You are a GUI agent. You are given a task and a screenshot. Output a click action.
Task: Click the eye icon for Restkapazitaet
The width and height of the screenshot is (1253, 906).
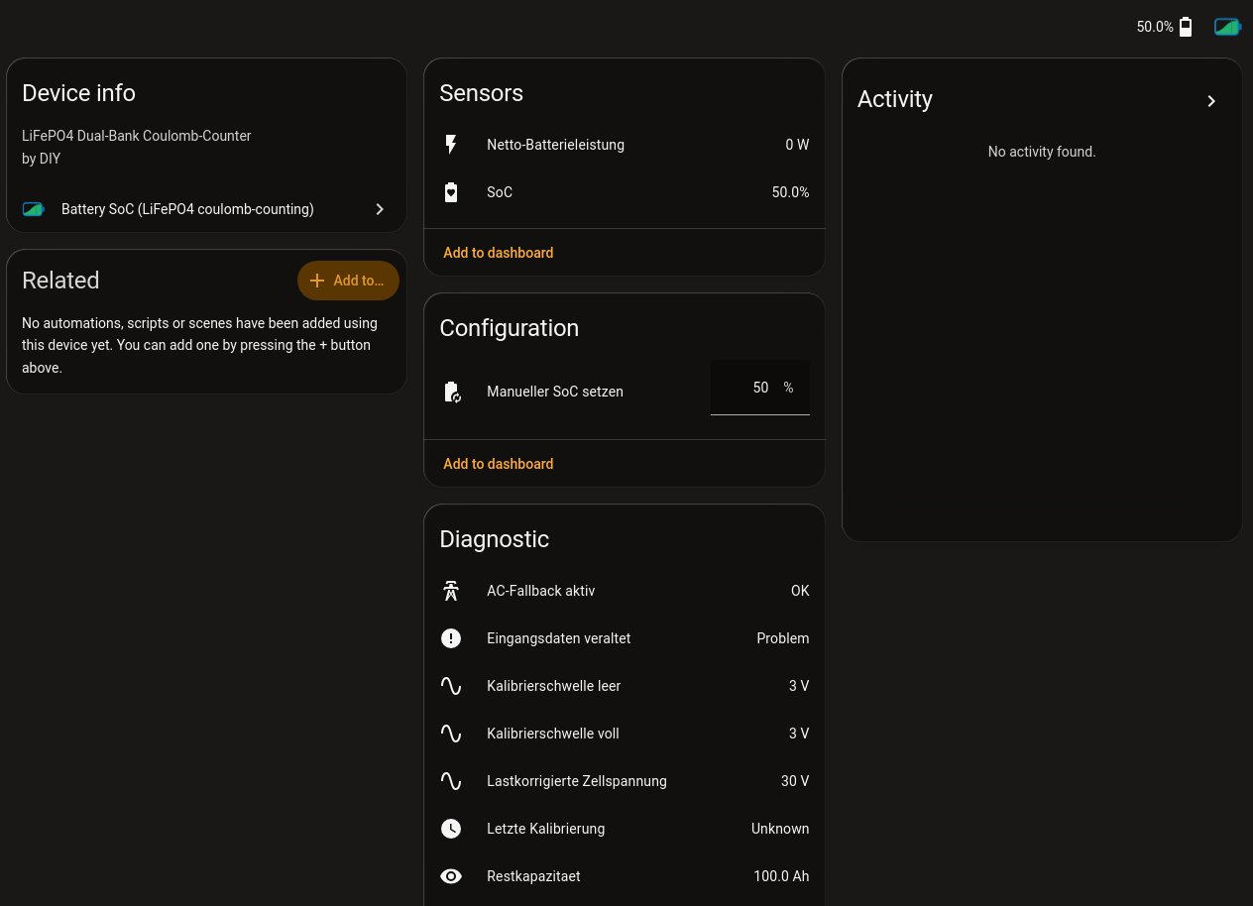point(451,876)
